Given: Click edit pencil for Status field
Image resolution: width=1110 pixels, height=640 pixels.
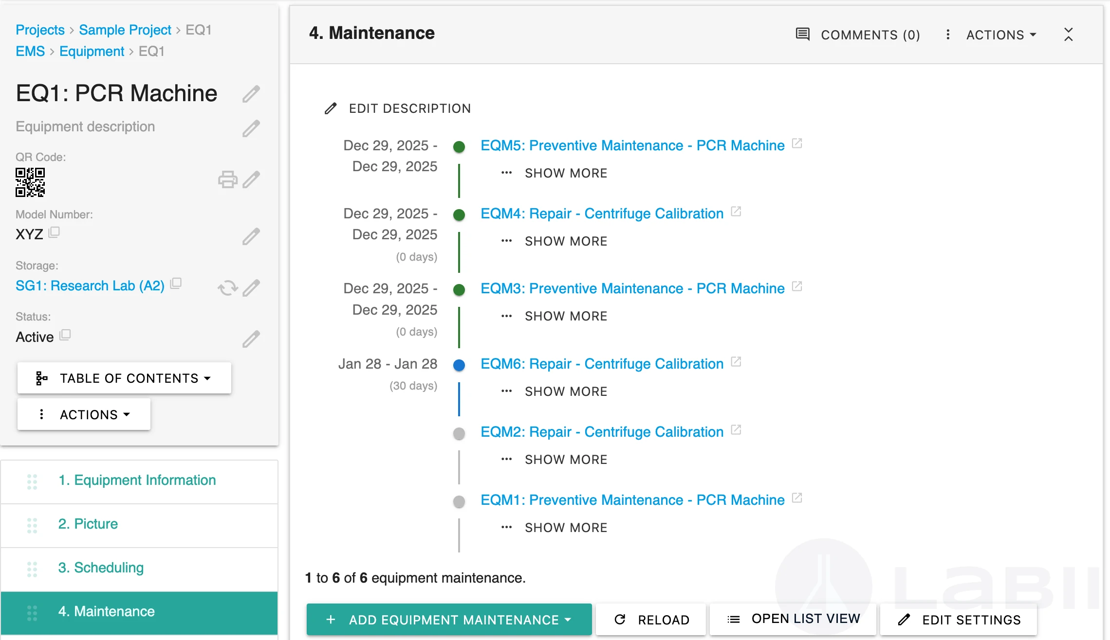Looking at the screenshot, I should (251, 339).
